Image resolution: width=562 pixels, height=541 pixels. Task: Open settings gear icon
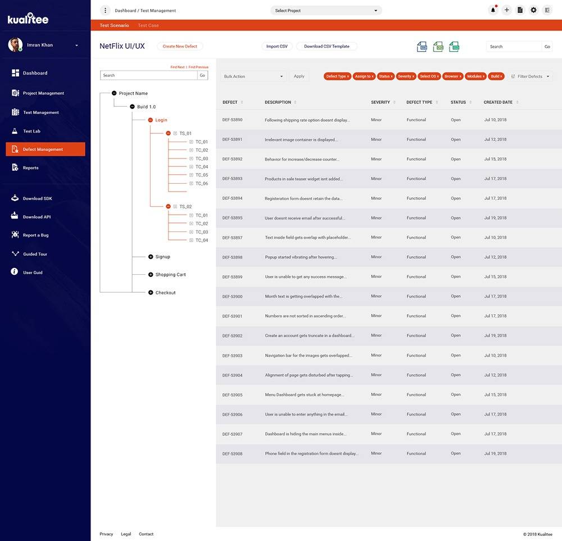click(x=533, y=10)
